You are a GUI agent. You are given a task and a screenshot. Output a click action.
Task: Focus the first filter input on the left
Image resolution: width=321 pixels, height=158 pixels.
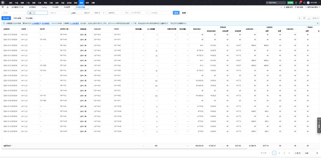pos(14,13)
